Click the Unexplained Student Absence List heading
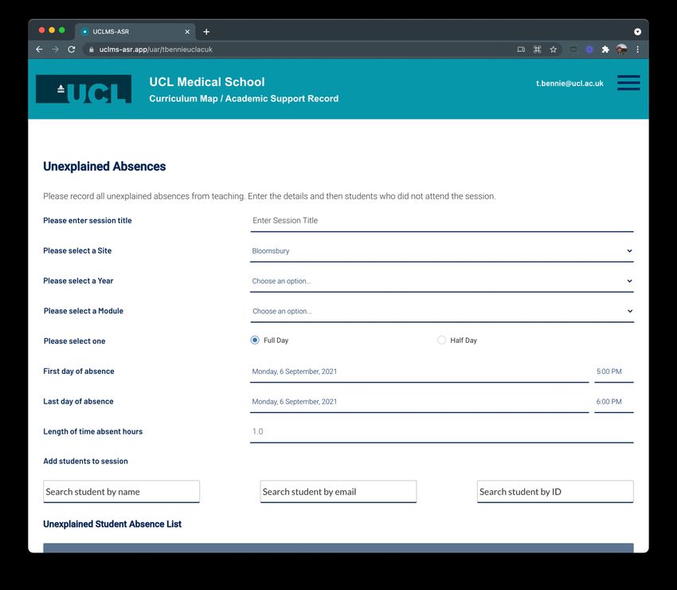This screenshot has width=677, height=590. [x=112, y=524]
